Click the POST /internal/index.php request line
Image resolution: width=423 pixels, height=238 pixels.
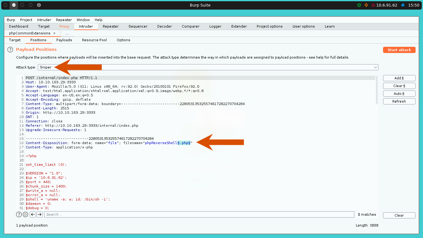pos(61,78)
